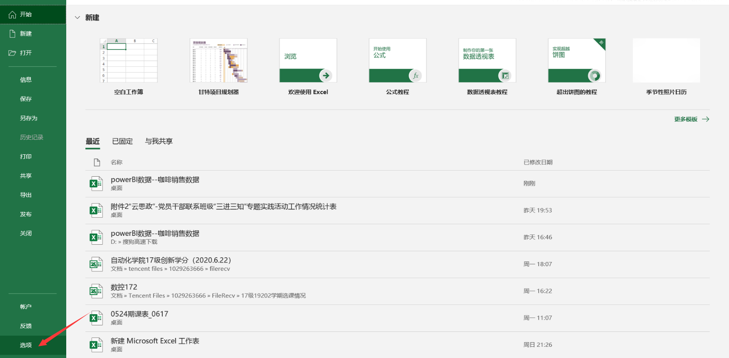
Task: Click the file icon in list header
Action: [97, 162]
